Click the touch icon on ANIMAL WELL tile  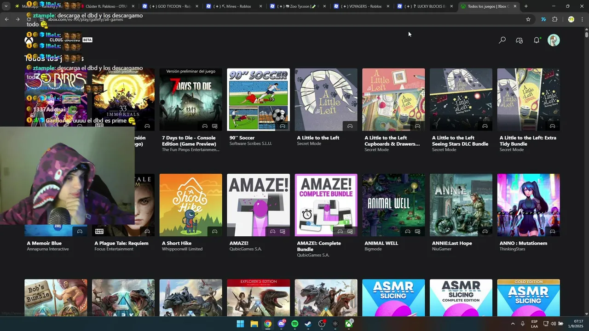[417, 231]
